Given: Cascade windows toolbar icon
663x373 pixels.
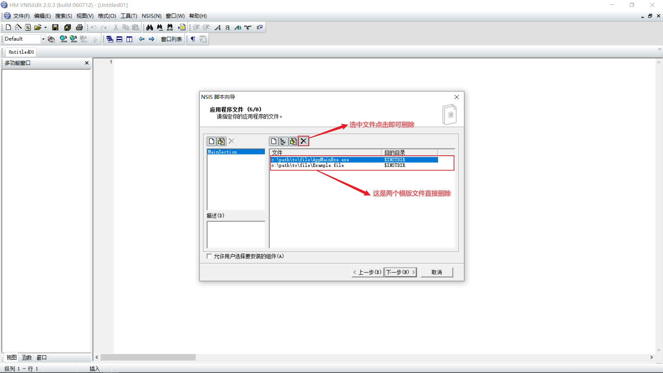Looking at the screenshot, I should coord(110,39).
